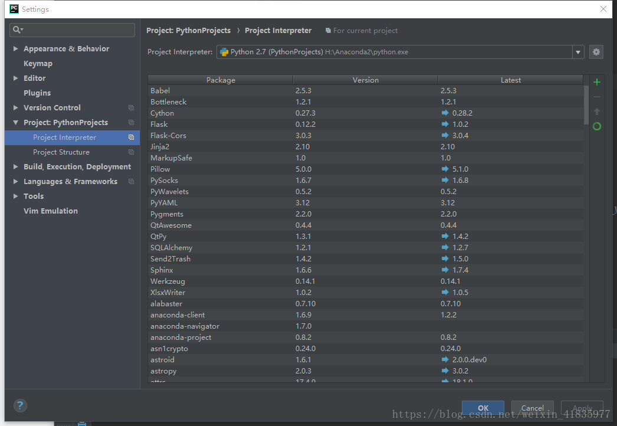Collapse the Project: PythonProjects section
Viewport: 617px width, 426px height.
click(x=16, y=123)
